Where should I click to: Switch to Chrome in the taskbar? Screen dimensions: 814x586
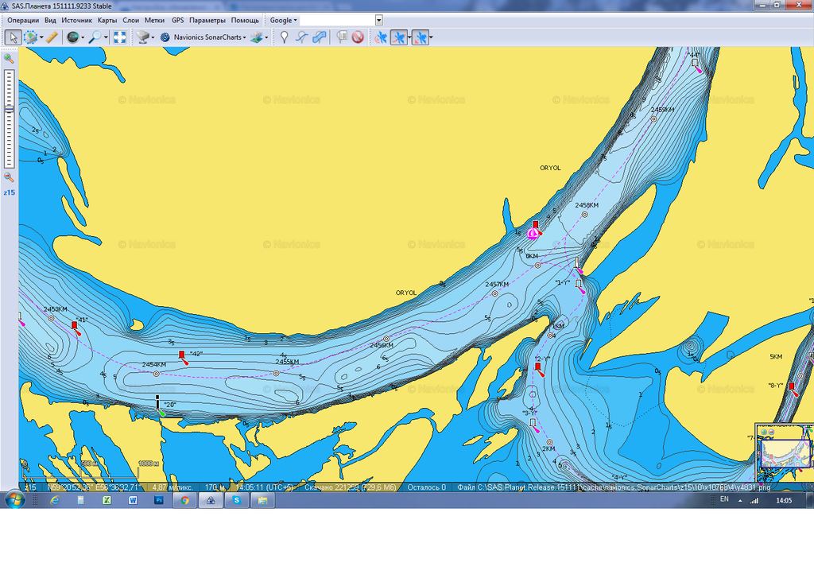[x=184, y=500]
